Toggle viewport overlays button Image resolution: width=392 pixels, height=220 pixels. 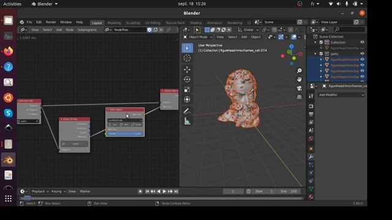tap(294, 37)
